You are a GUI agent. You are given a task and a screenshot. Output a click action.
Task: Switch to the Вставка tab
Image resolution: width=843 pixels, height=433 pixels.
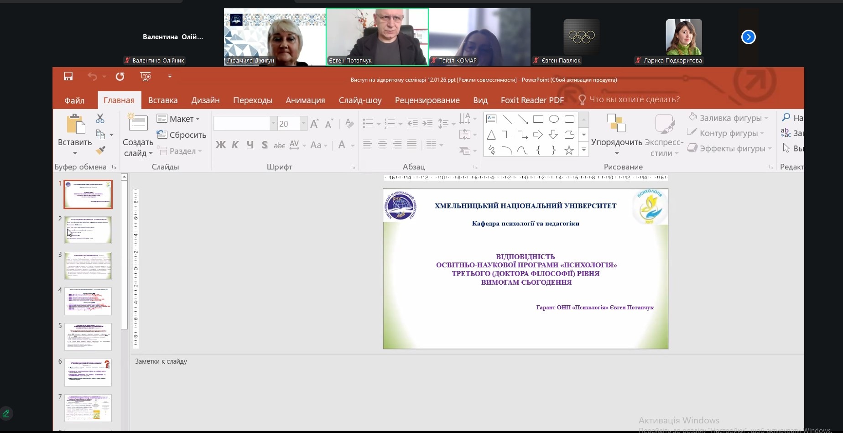(163, 100)
